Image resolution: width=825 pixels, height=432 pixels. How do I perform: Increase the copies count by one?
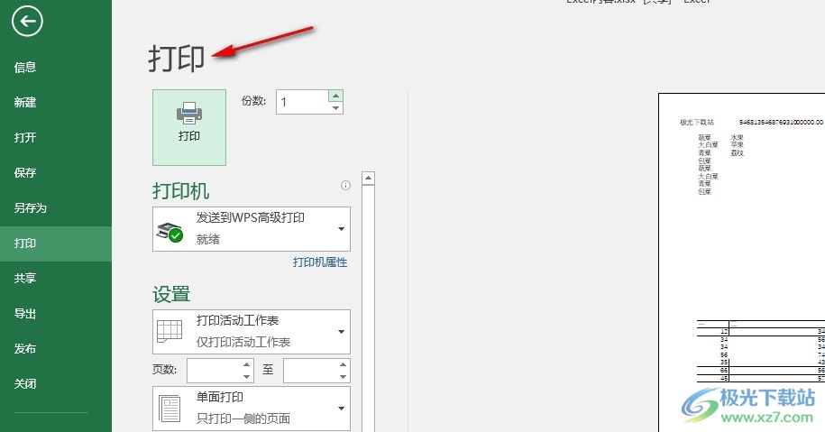point(336,96)
